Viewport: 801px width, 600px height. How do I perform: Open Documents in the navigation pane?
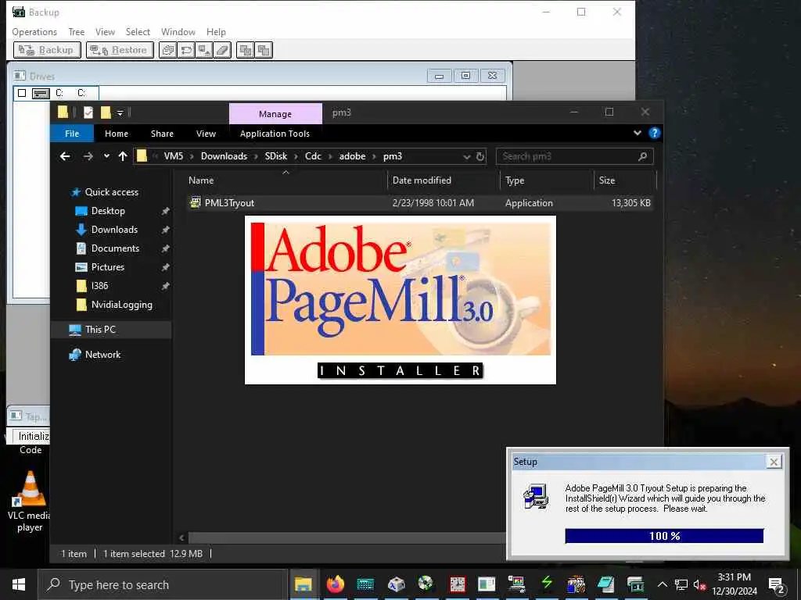115,248
